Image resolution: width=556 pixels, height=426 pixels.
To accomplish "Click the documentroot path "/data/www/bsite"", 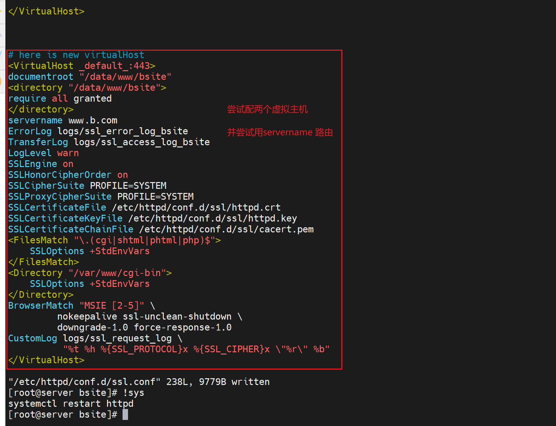I will [x=125, y=77].
